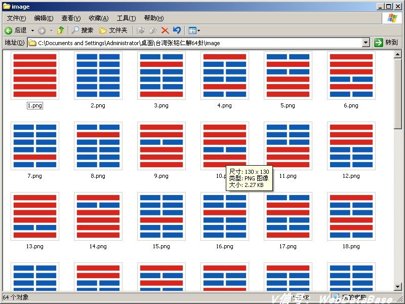
Task: Select the 16.png hexagram thumbnail
Action: coord(225,216)
